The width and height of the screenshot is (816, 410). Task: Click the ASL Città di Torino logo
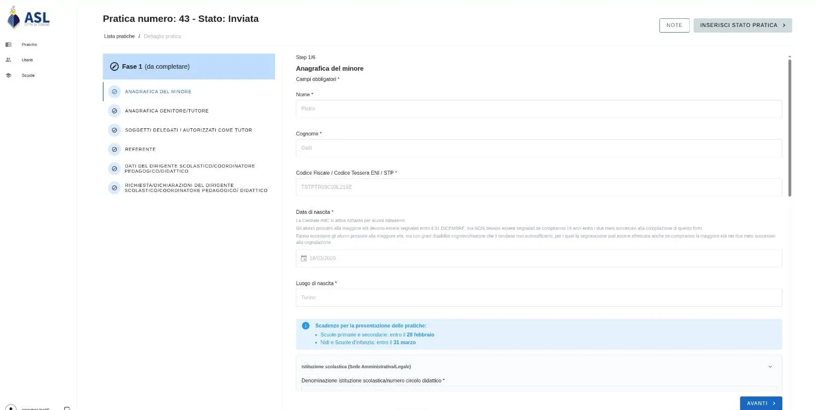coord(29,18)
